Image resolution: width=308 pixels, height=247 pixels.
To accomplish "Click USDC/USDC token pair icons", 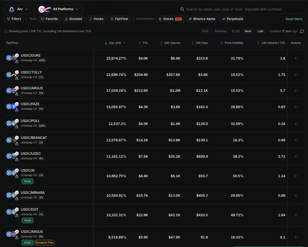I will pyautogui.click(x=12, y=156).
